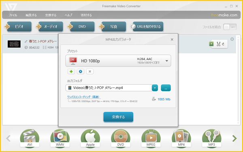Click the ビデオ add button

pos(18,26)
